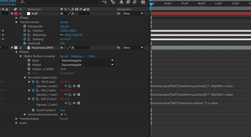Viewport: 251px width, 137px height.
Task: Click expression pick whip for Pan (Y axis)
Action: pos(74,95)
